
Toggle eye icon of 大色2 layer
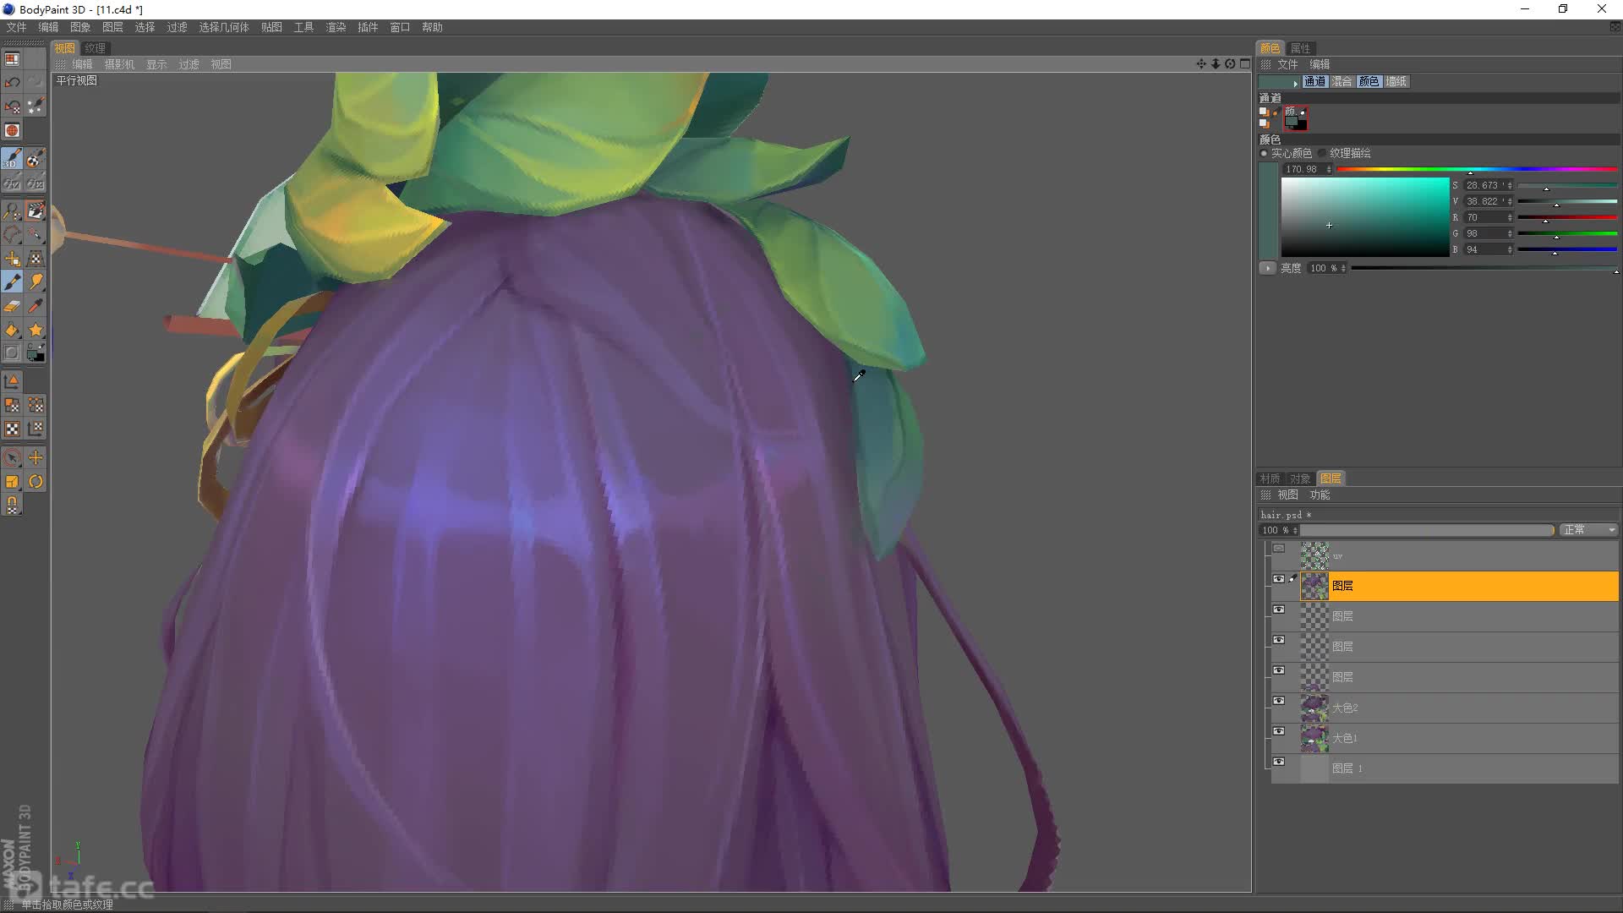pos(1279,701)
